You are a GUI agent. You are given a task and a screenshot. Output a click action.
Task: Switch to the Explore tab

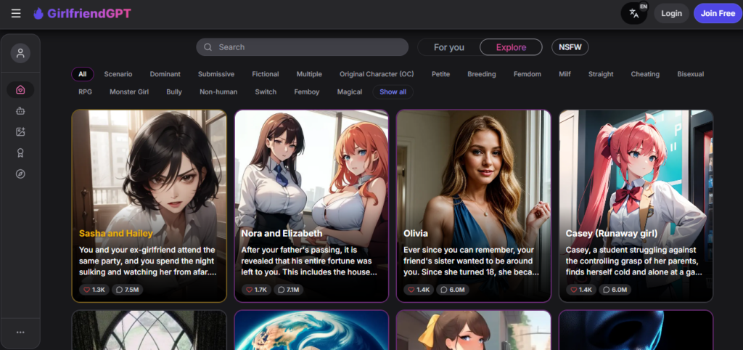[511, 47]
